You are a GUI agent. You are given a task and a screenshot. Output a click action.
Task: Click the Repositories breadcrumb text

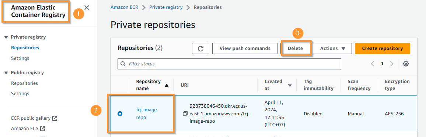click(x=207, y=7)
